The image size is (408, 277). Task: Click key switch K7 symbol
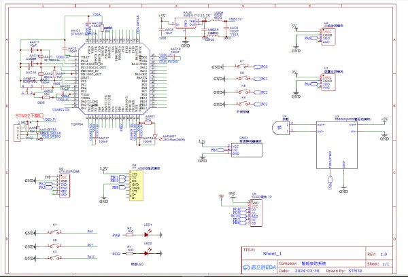(242, 67)
